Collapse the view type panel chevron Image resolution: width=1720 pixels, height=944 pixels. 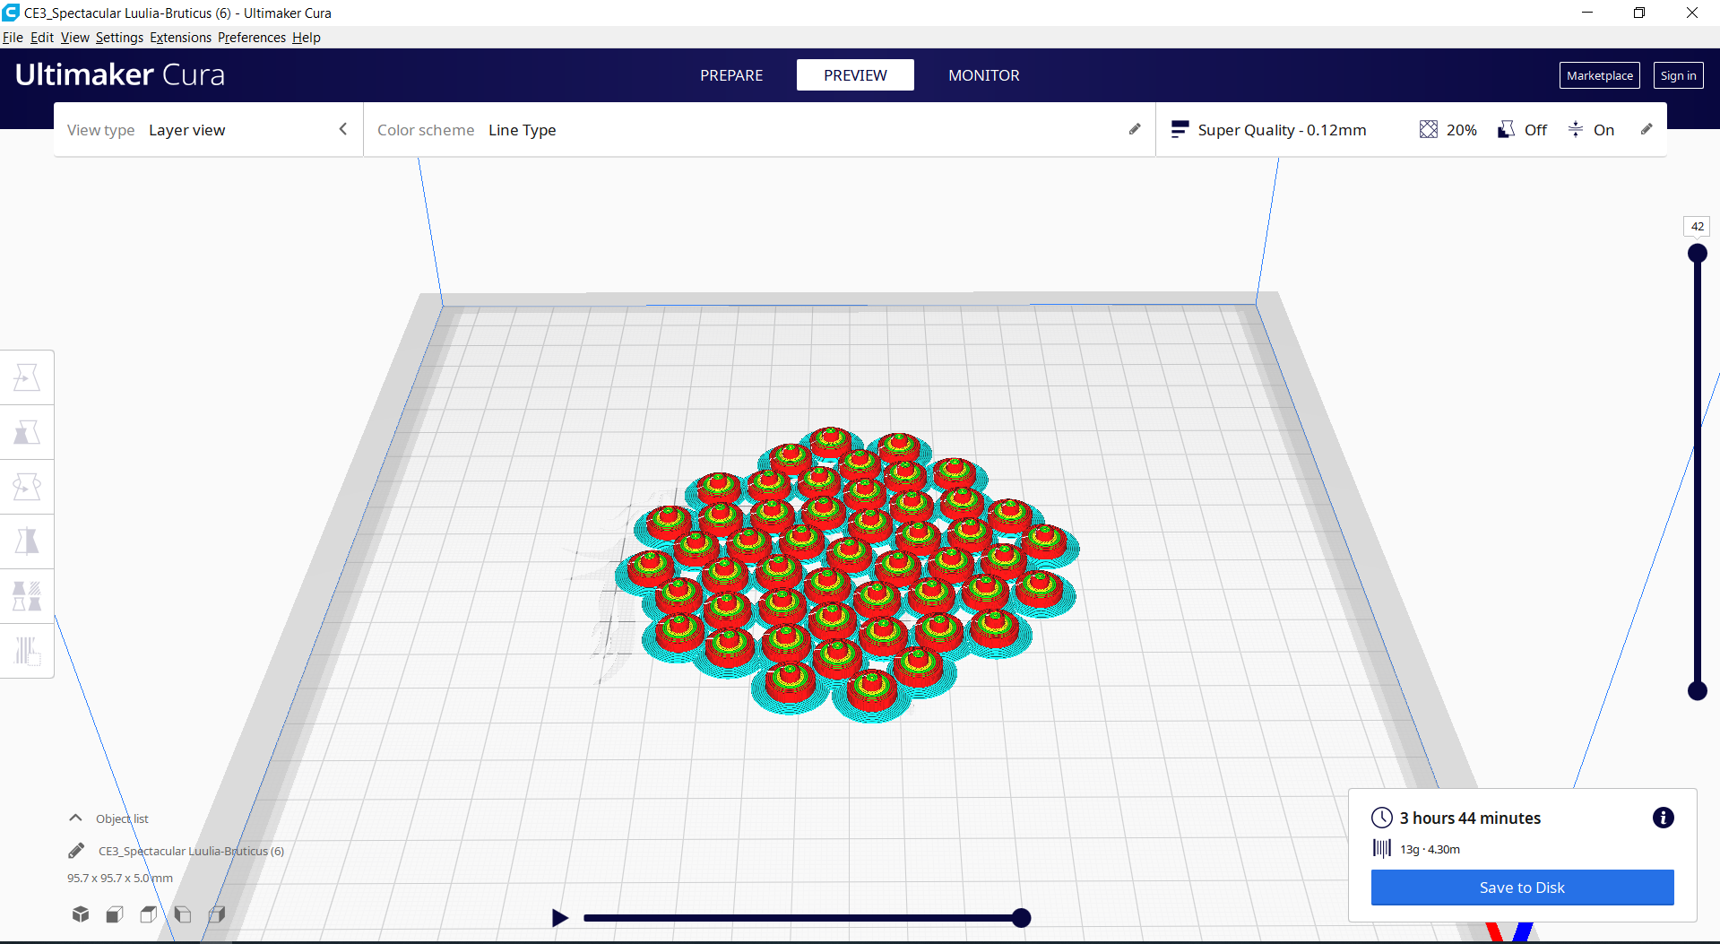pos(342,129)
